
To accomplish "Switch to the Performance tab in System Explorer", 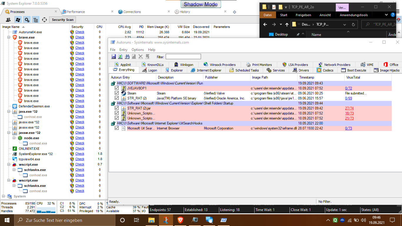I will 76,12.
